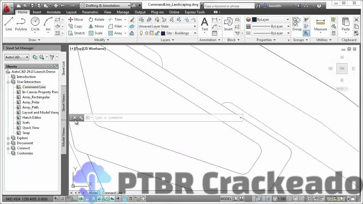Click the Site - Buildings layer color swatch

click(163, 33)
